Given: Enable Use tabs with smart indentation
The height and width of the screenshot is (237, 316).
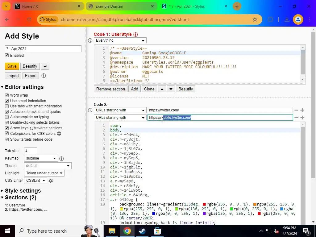Looking at the screenshot, I should click(7, 106).
